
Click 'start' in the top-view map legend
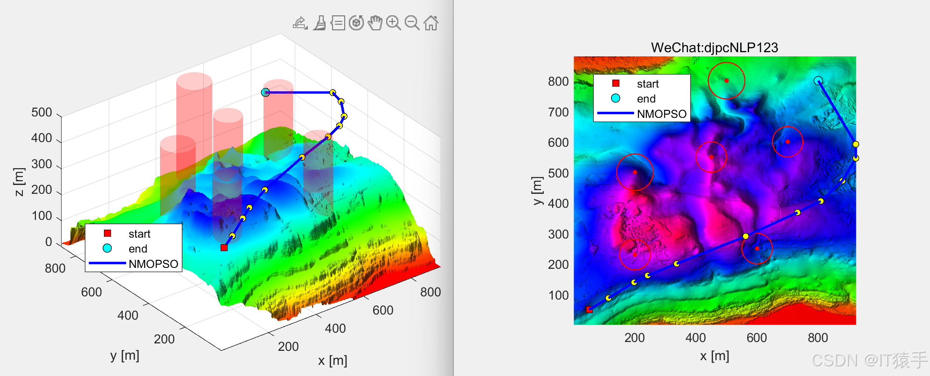pyautogui.click(x=647, y=84)
